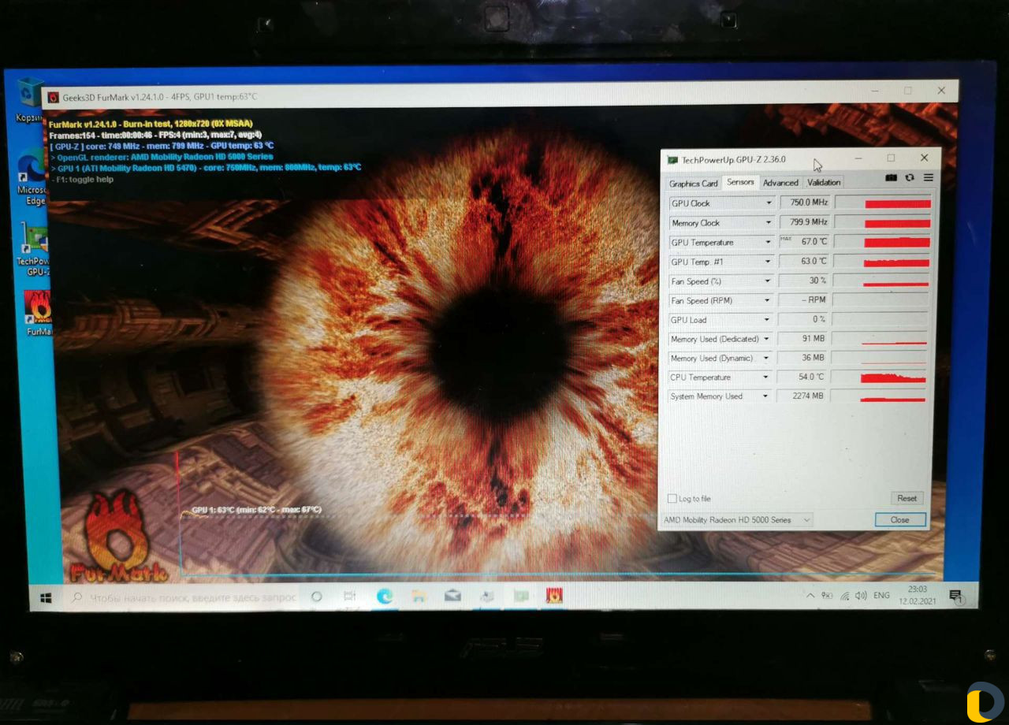The image size is (1009, 725).
Task: Enable the Log to file checkbox
Action: [x=672, y=499]
